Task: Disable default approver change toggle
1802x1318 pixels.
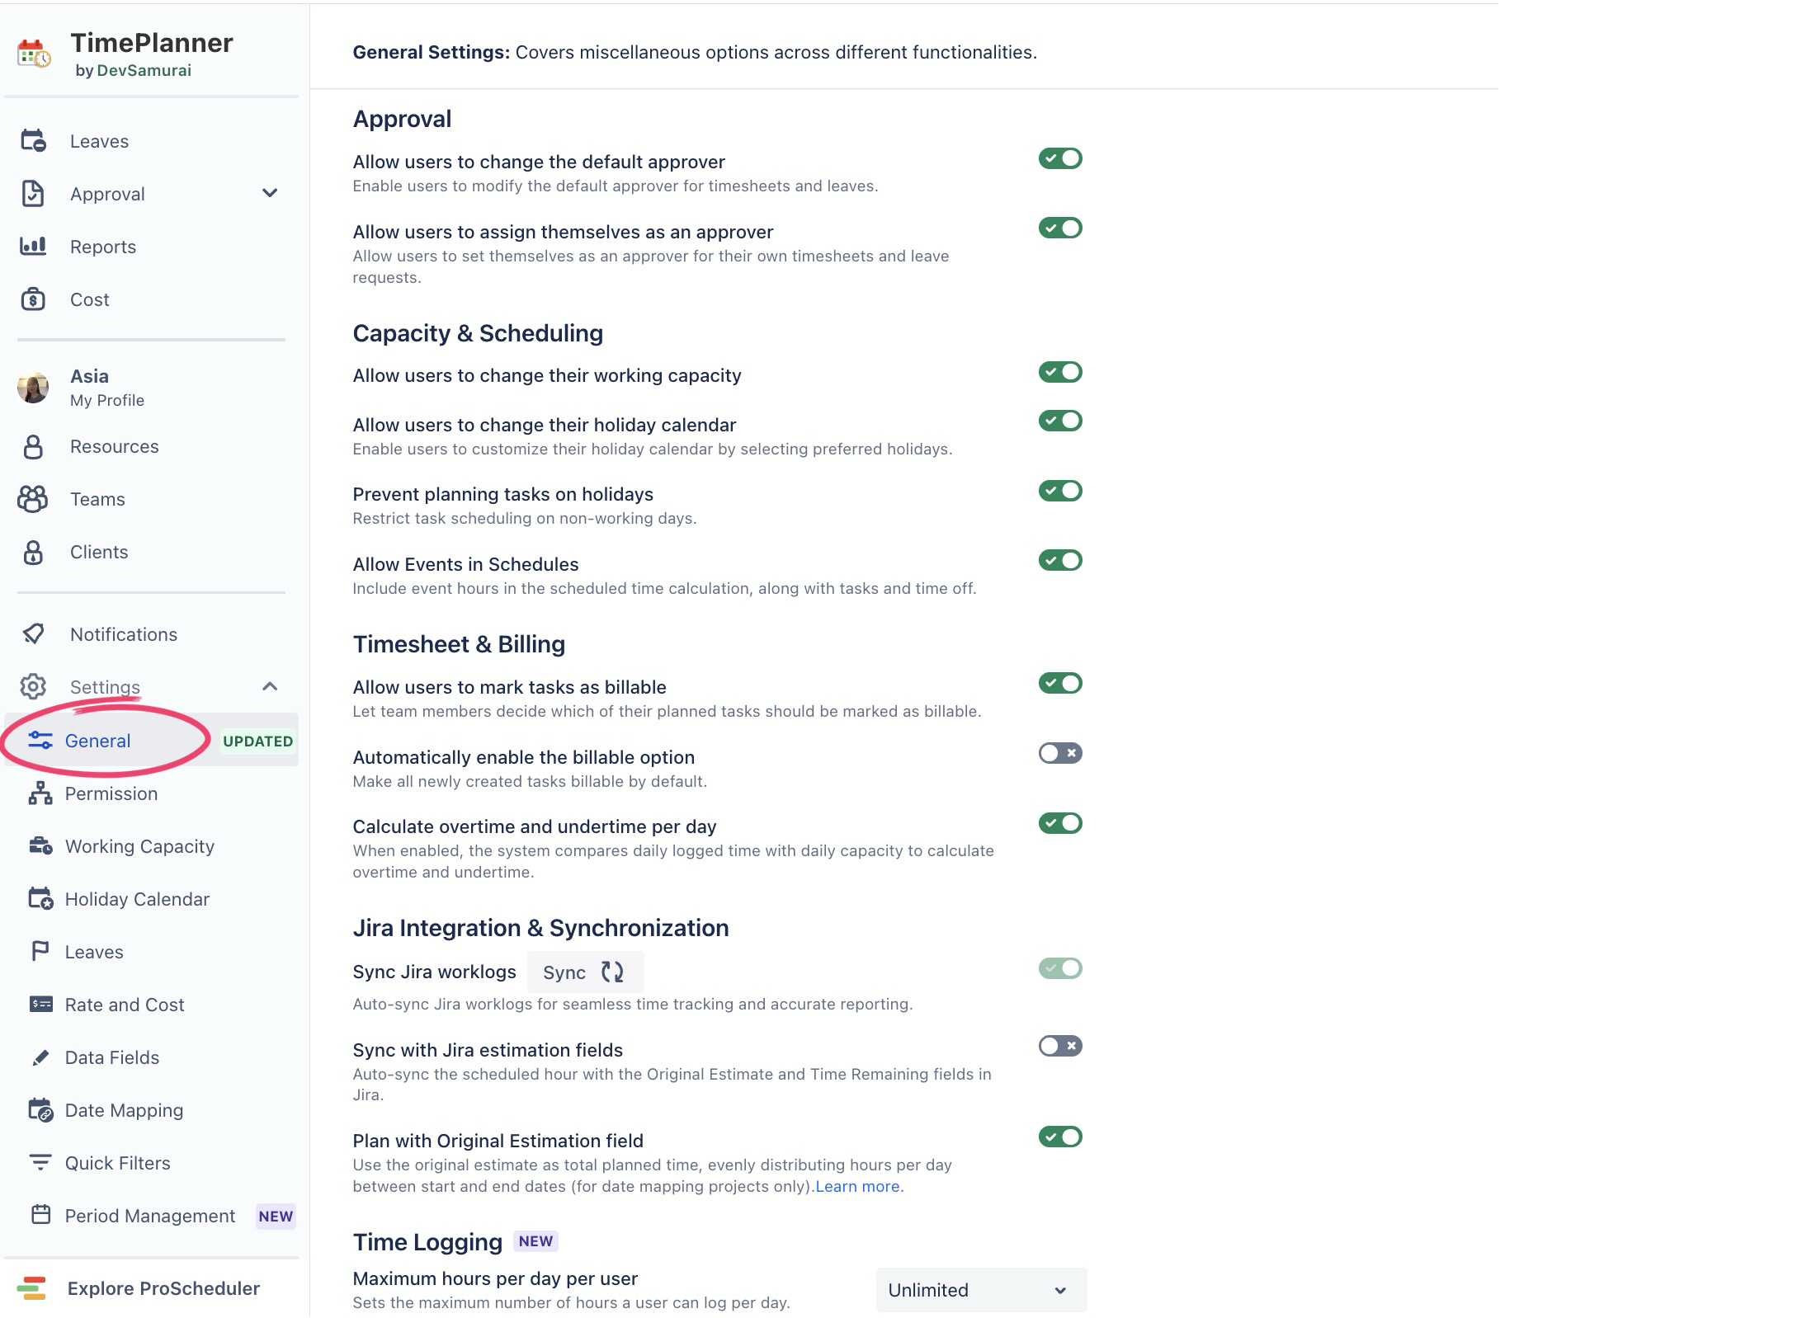Action: point(1059,158)
